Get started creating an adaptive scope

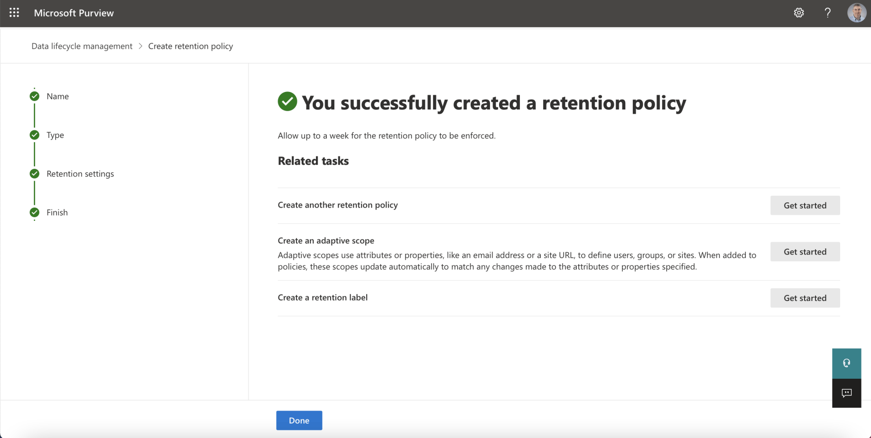pyautogui.click(x=805, y=252)
